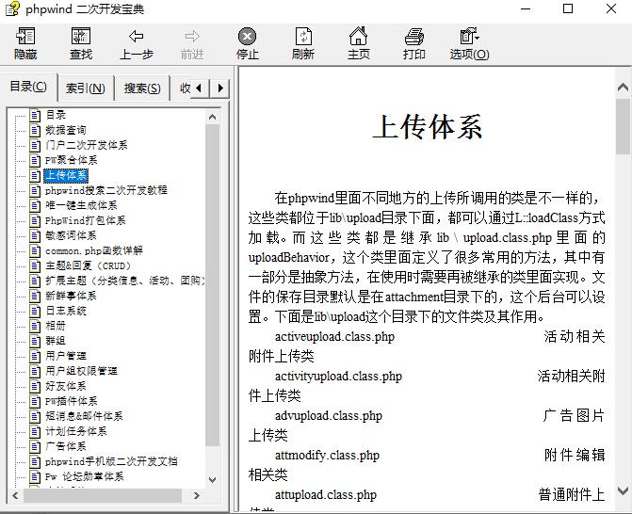The image size is (632, 514).
Task: Click the 隐藏 (Hide) toolbar icon
Action: (x=25, y=43)
